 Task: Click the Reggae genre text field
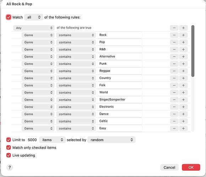click(120, 71)
